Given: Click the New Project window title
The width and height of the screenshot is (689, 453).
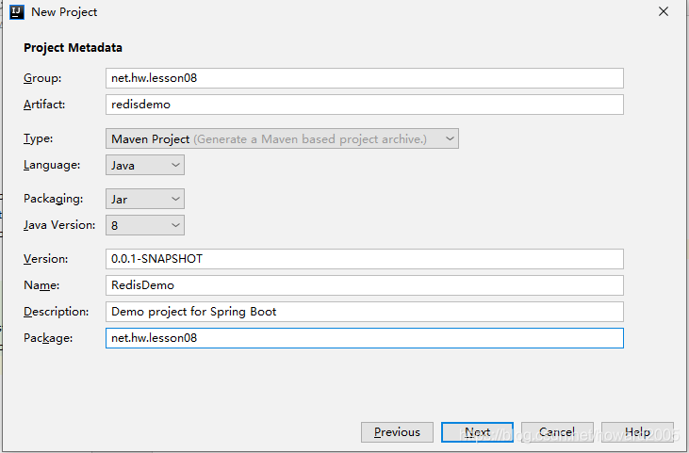Looking at the screenshot, I should click(x=64, y=12).
